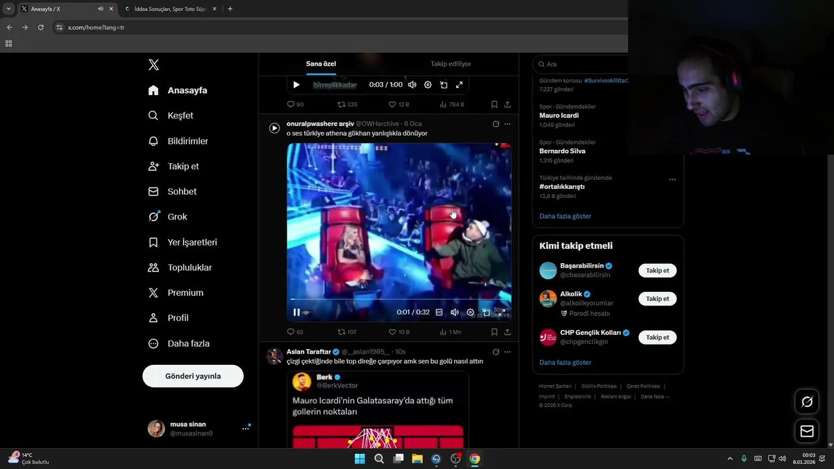Open settings gear on the top video
This screenshot has height=469, width=834.
tap(427, 85)
